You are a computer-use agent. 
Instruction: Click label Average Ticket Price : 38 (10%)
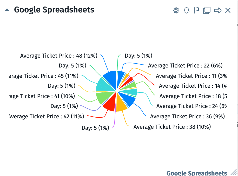172,127
